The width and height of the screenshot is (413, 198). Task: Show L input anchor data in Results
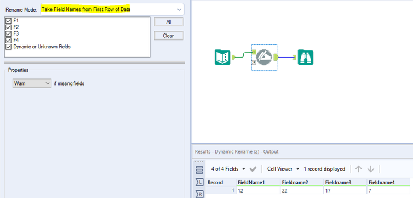tap(199, 182)
